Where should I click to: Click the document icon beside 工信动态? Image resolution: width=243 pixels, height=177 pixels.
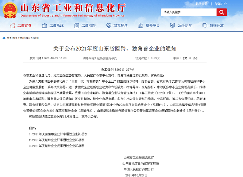point(77,26)
